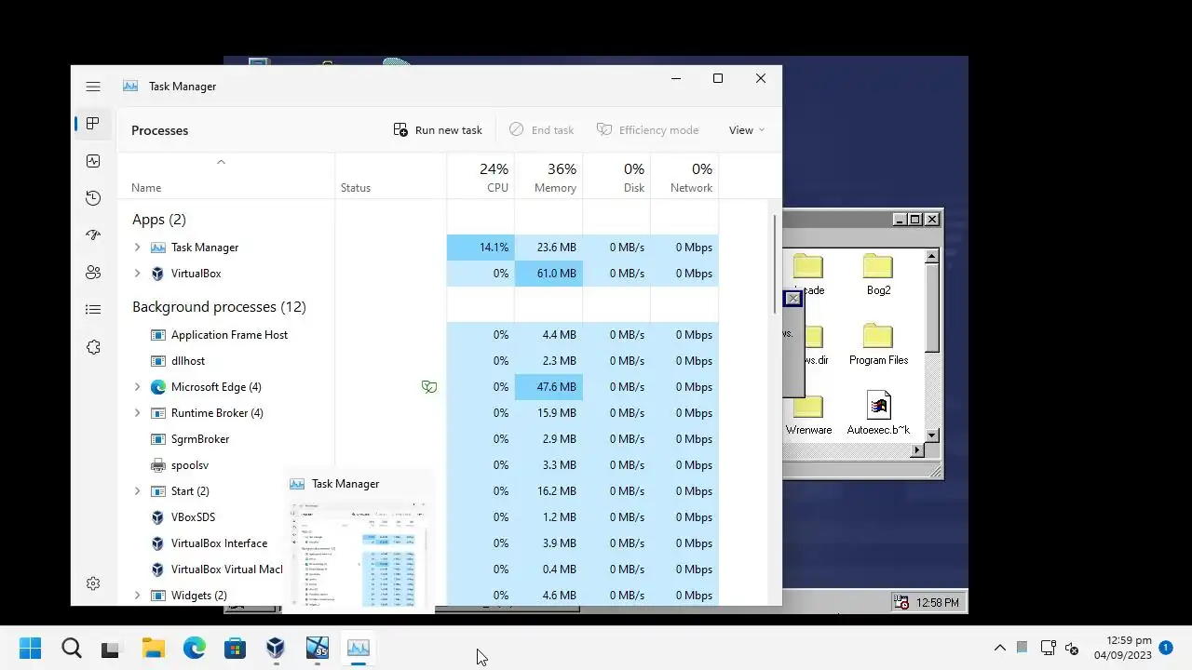Click the Task Manager preview thumbnail
Image resolution: width=1192 pixels, height=670 pixels.
[x=359, y=554]
